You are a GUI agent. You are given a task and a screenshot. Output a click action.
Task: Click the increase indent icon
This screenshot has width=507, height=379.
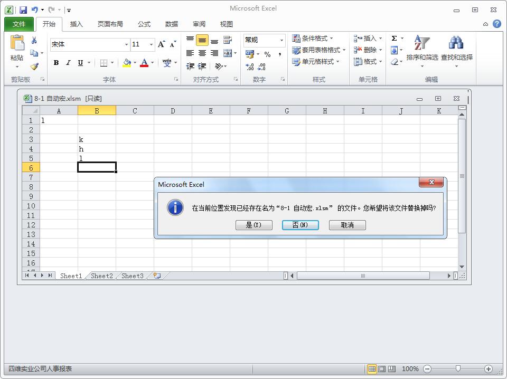tap(202, 66)
